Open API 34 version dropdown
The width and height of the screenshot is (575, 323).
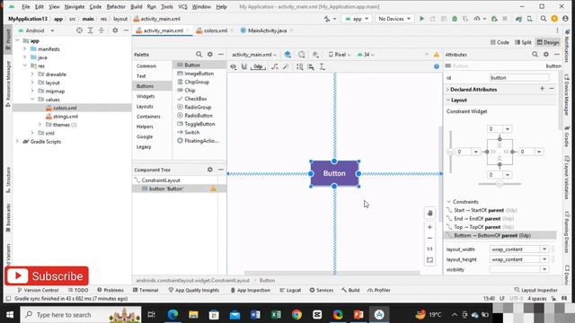366,55
